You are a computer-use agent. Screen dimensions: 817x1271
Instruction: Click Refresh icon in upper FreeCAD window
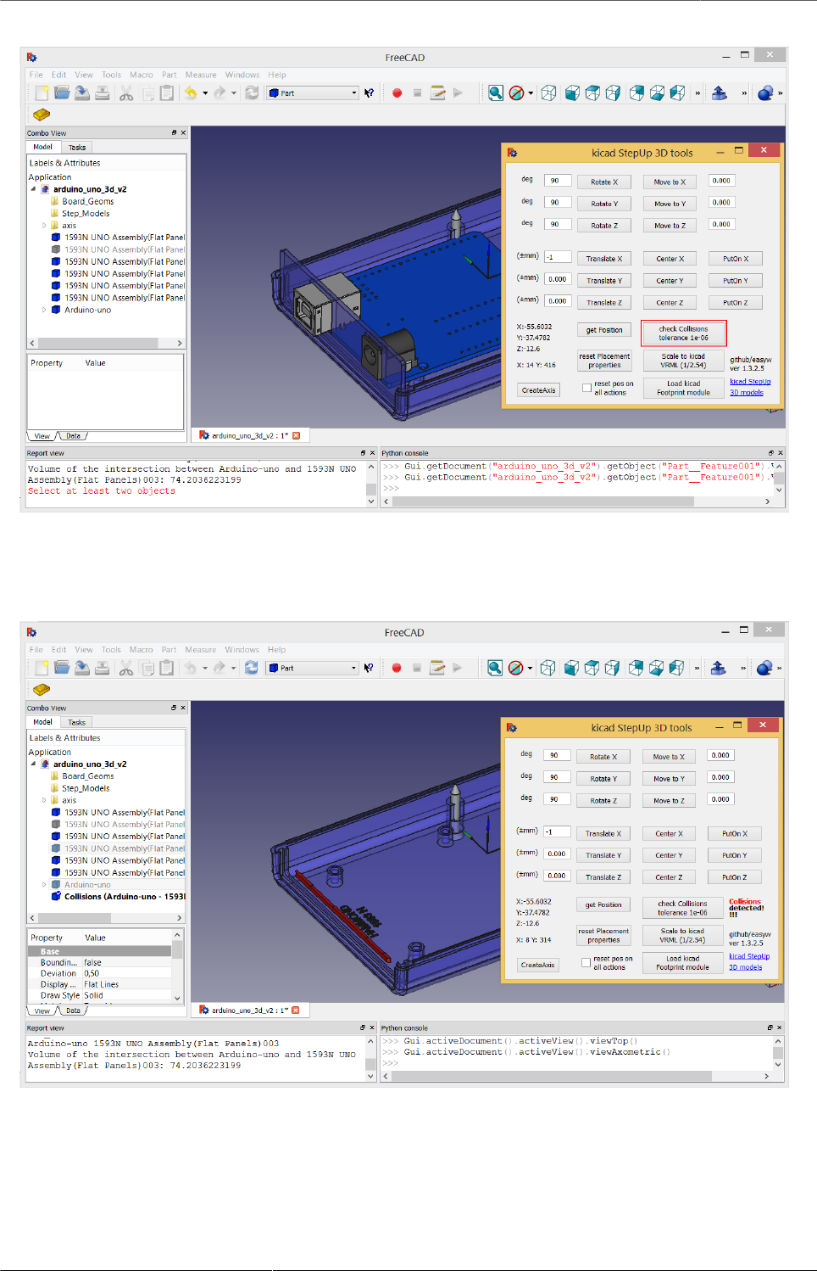(x=252, y=93)
